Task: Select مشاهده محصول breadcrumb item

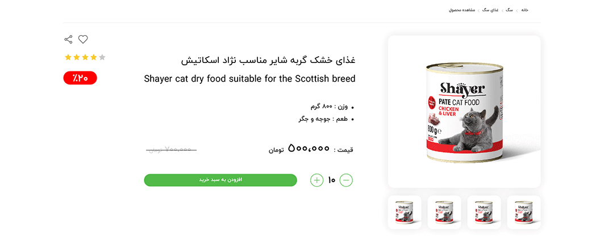Action: click(x=461, y=10)
